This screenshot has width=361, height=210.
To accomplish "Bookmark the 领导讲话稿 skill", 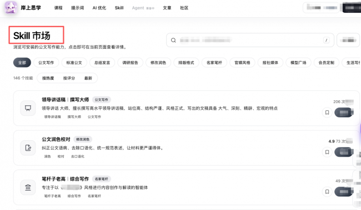I will 327,112.
